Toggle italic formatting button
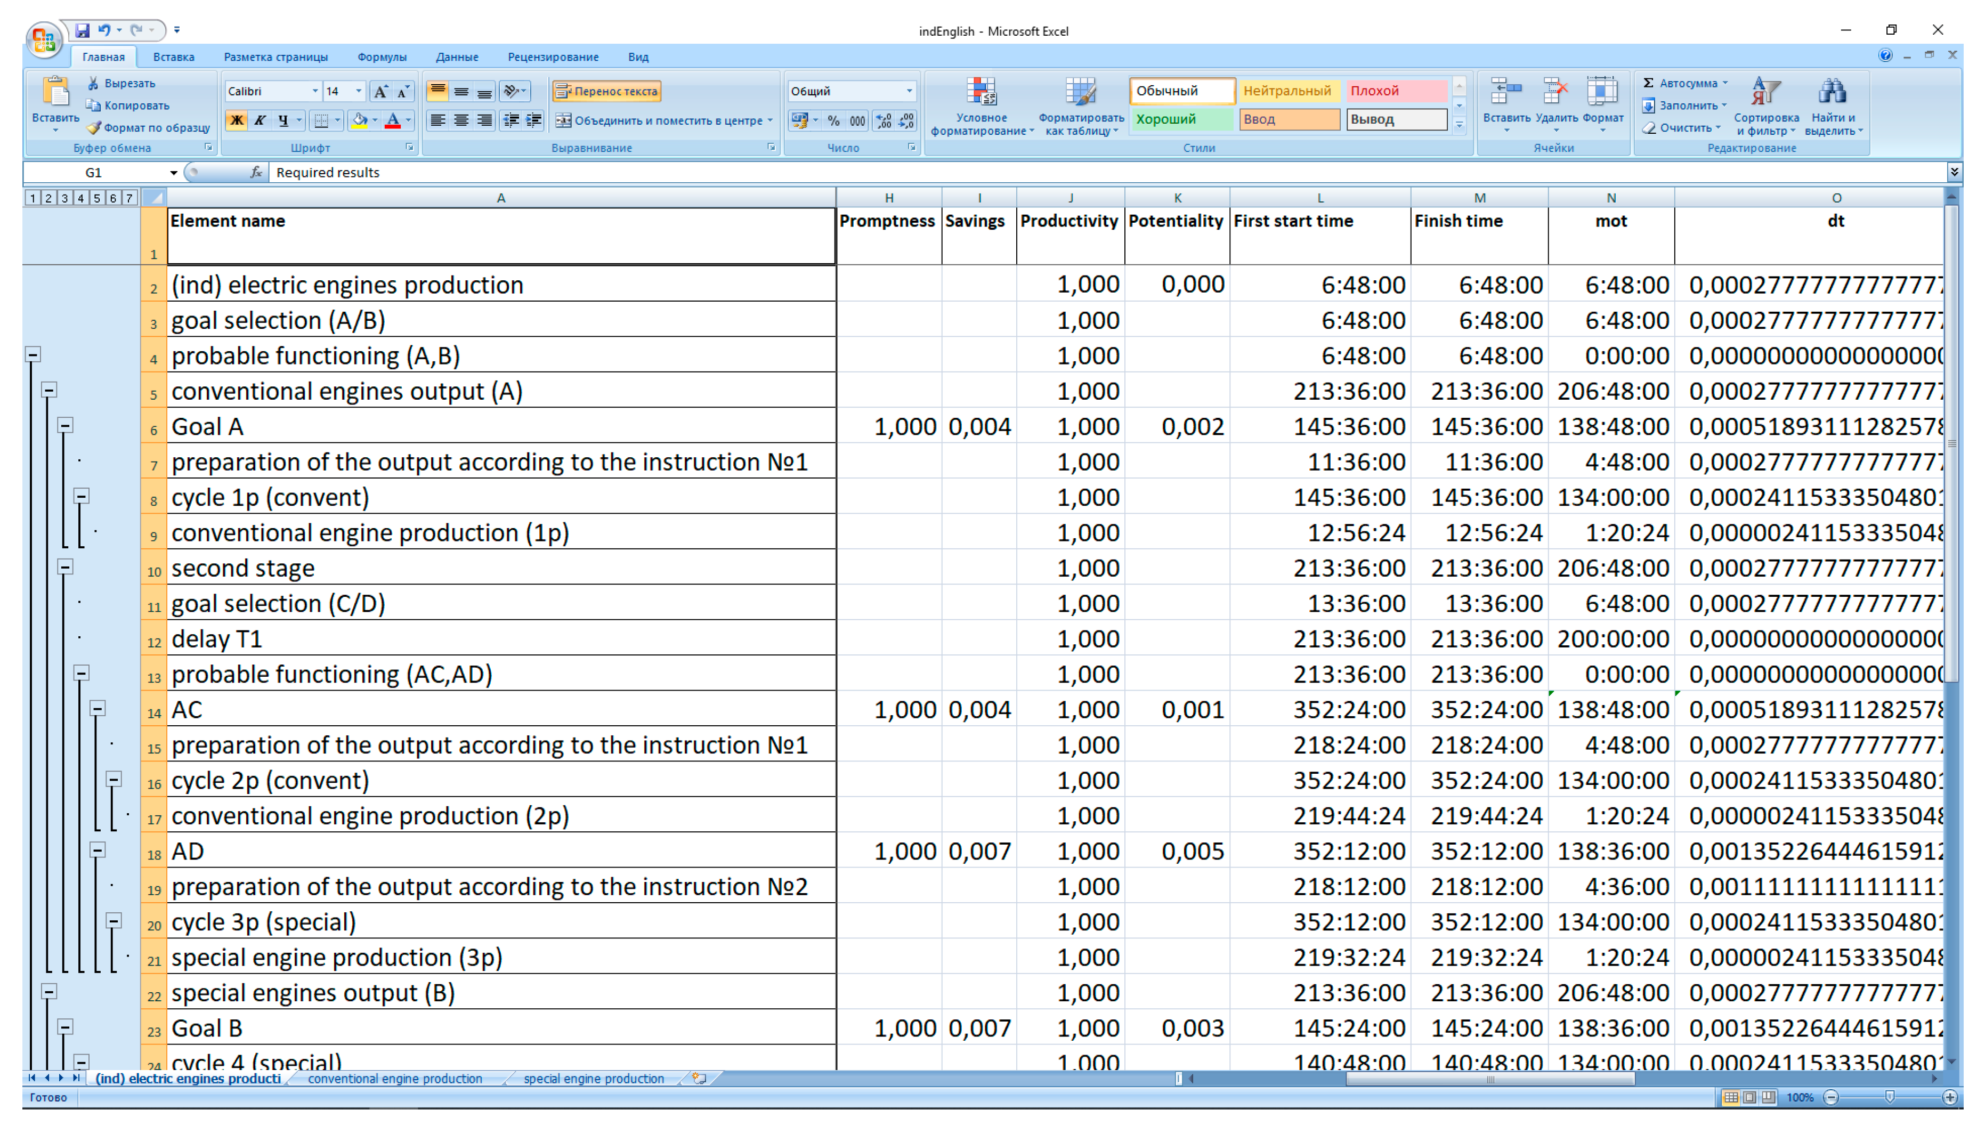This screenshot has height=1126, width=1977. click(x=260, y=120)
